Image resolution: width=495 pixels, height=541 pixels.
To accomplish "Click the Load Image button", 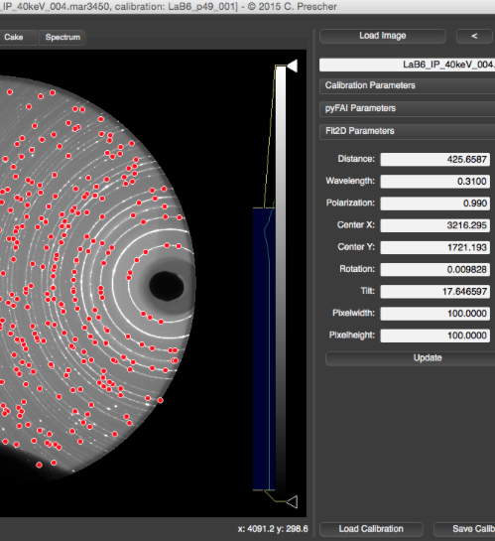I will pos(383,36).
